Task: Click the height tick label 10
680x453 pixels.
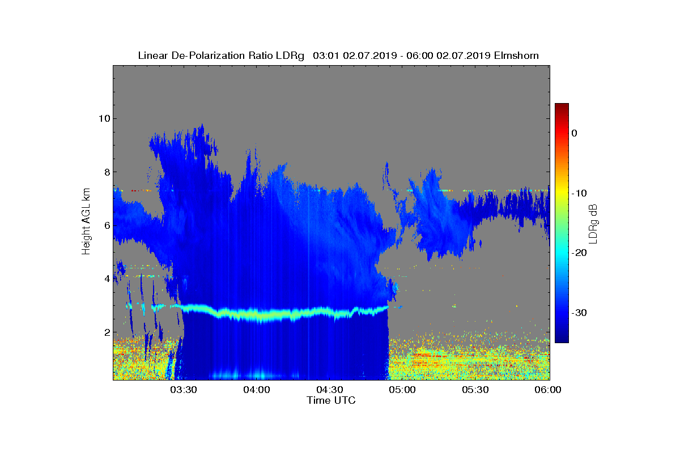Action: (x=103, y=119)
